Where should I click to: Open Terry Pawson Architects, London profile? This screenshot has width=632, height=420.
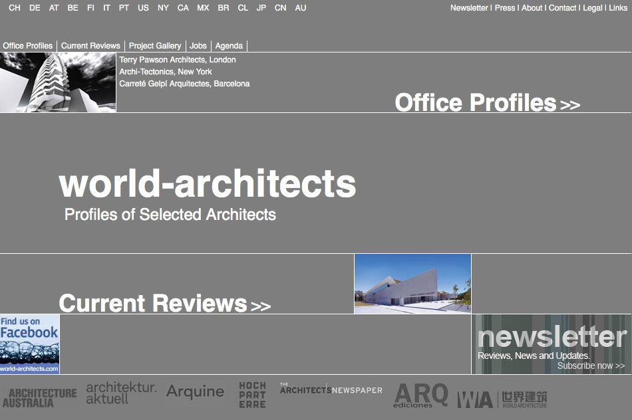pos(178,60)
